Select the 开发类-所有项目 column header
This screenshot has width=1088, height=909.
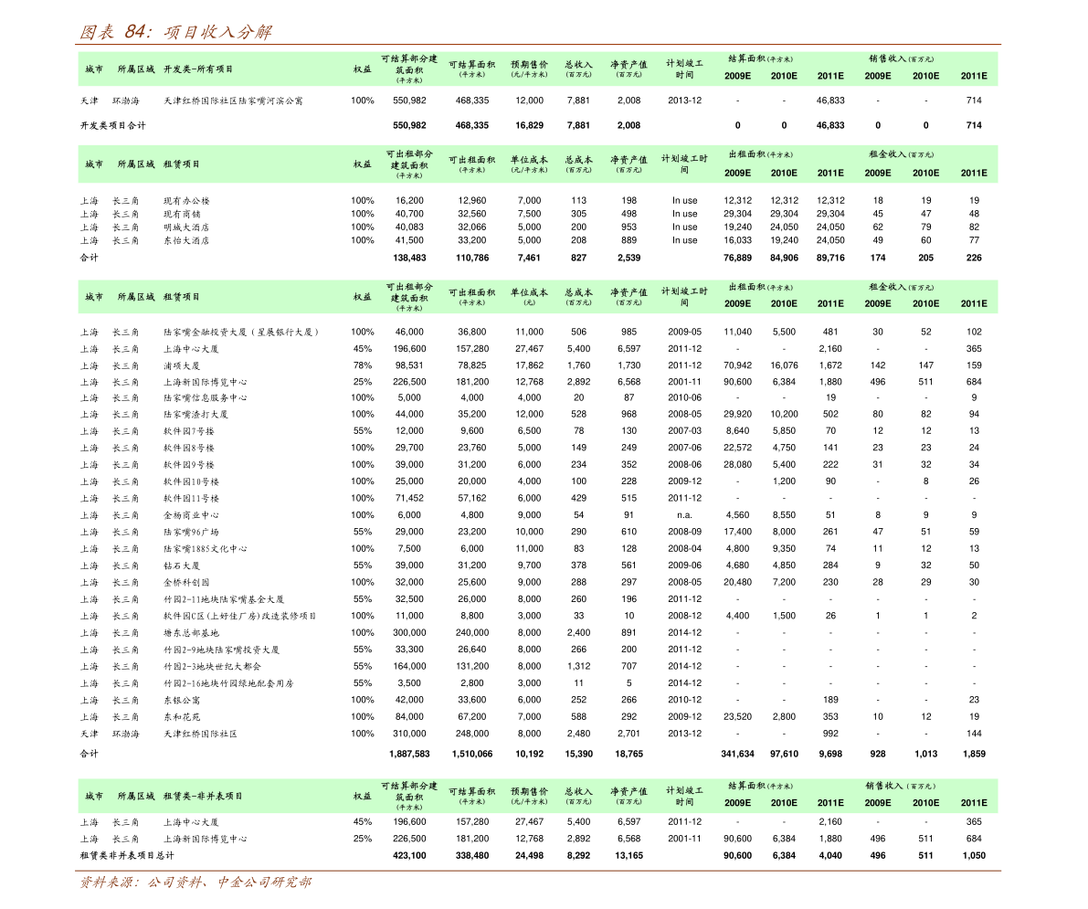(x=198, y=69)
